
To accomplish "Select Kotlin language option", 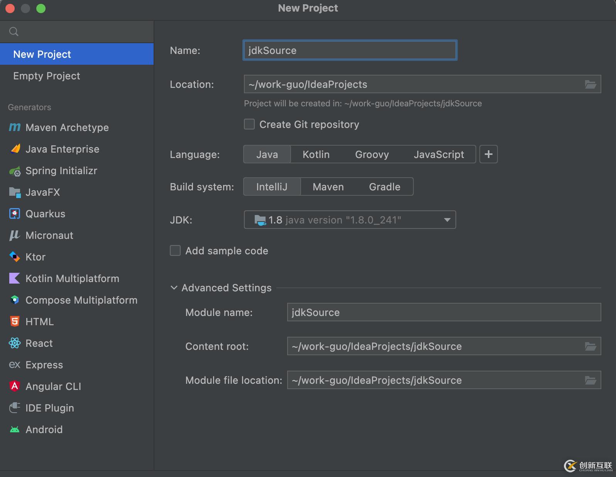I will click(x=316, y=154).
